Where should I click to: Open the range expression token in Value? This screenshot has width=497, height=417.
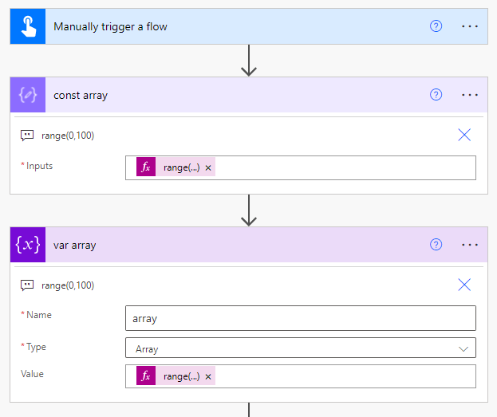click(181, 376)
